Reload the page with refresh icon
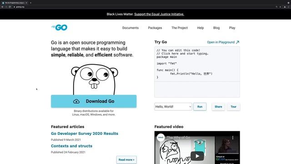Viewport: 291px width, 164px height. [x=10, y=7]
